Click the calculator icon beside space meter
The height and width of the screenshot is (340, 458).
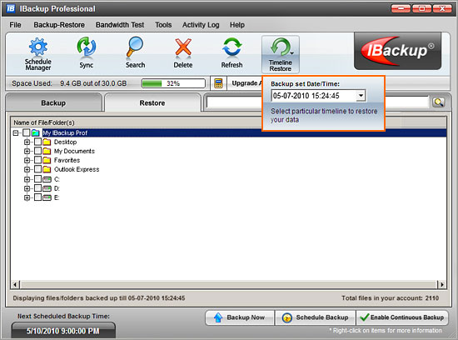[x=218, y=83]
